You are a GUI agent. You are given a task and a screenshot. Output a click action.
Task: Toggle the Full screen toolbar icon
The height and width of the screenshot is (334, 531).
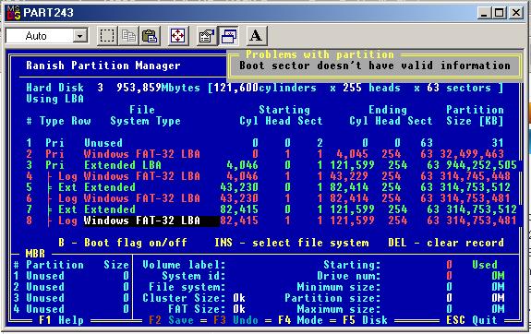click(x=178, y=36)
